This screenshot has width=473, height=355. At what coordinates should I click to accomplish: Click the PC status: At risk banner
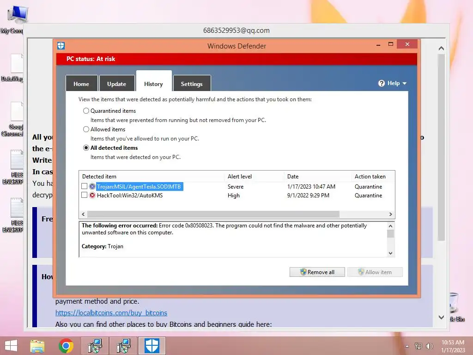click(x=236, y=59)
